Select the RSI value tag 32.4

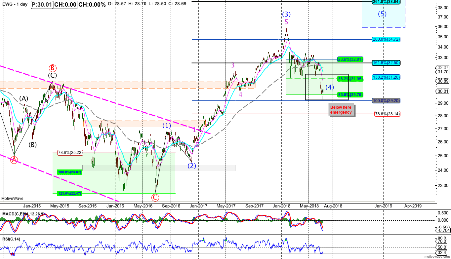coord(442,252)
